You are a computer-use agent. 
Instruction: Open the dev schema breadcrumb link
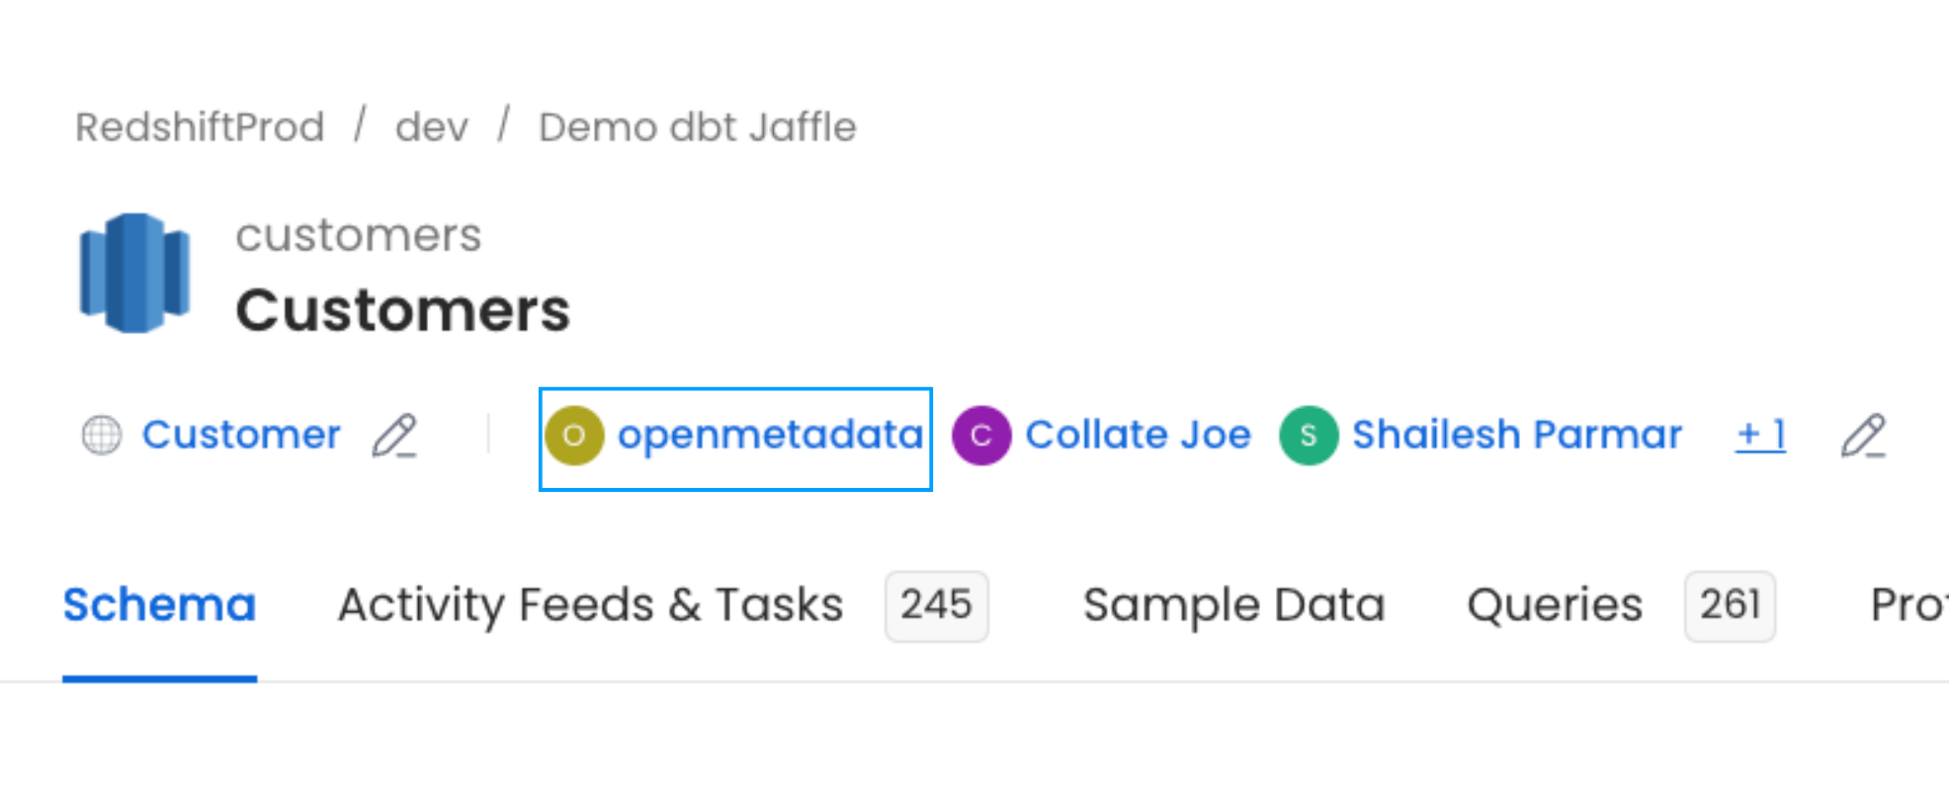(431, 125)
